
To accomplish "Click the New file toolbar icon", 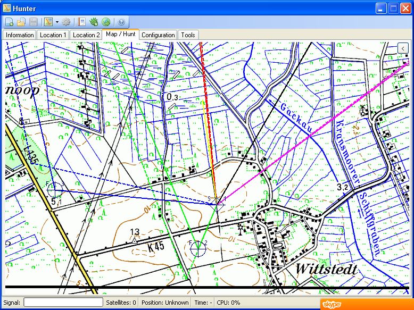I will tap(10, 22).
